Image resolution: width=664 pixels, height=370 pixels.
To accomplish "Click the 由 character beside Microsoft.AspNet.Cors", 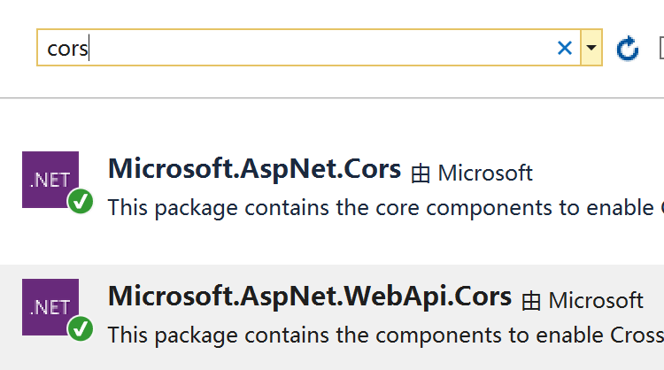I will tap(421, 173).
